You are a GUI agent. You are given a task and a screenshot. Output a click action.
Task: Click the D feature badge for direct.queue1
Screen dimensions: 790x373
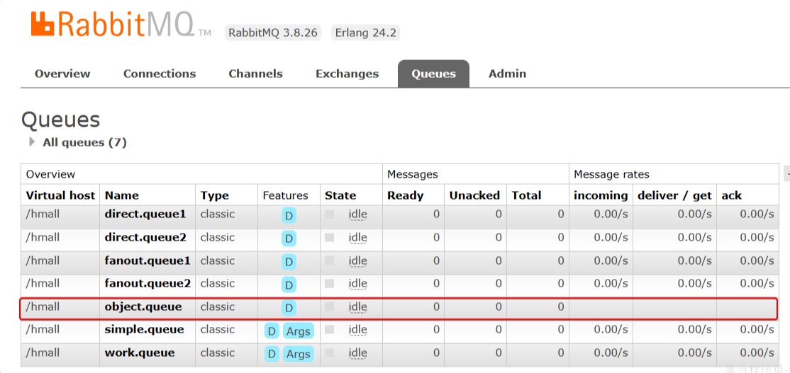pyautogui.click(x=289, y=216)
